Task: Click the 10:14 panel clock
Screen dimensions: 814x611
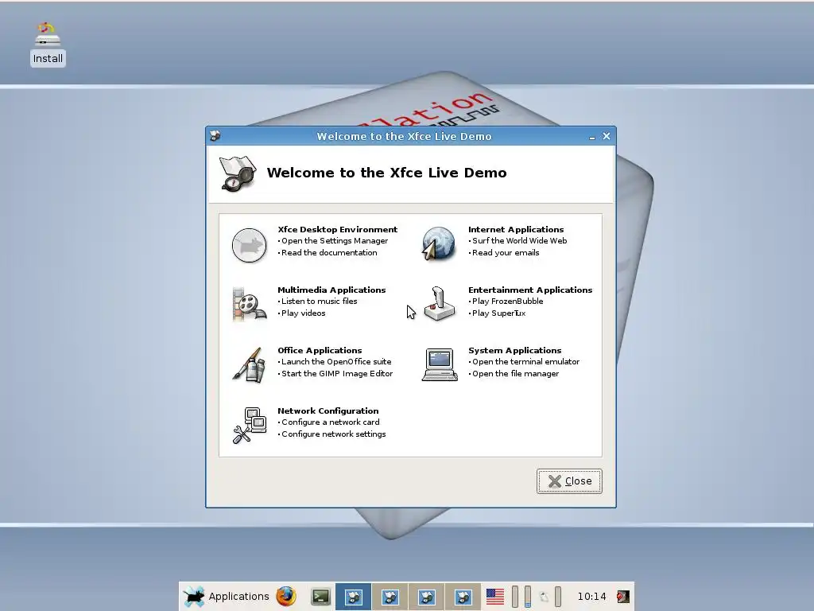Action: [591, 597]
